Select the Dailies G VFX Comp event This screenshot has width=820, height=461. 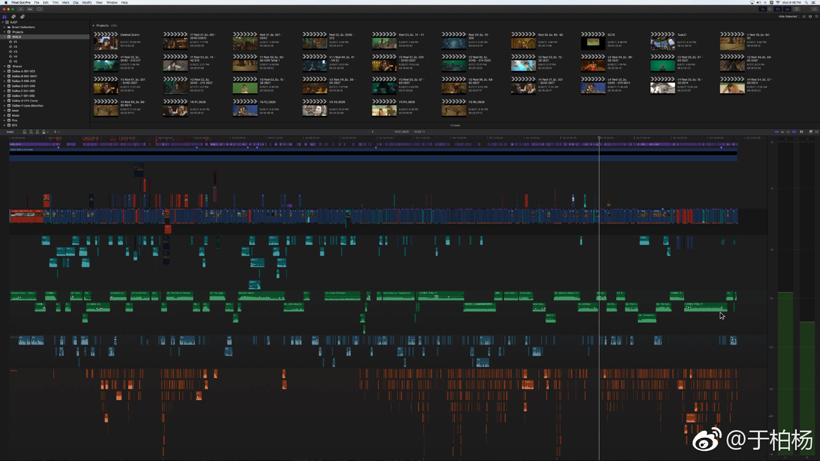[x=25, y=101]
